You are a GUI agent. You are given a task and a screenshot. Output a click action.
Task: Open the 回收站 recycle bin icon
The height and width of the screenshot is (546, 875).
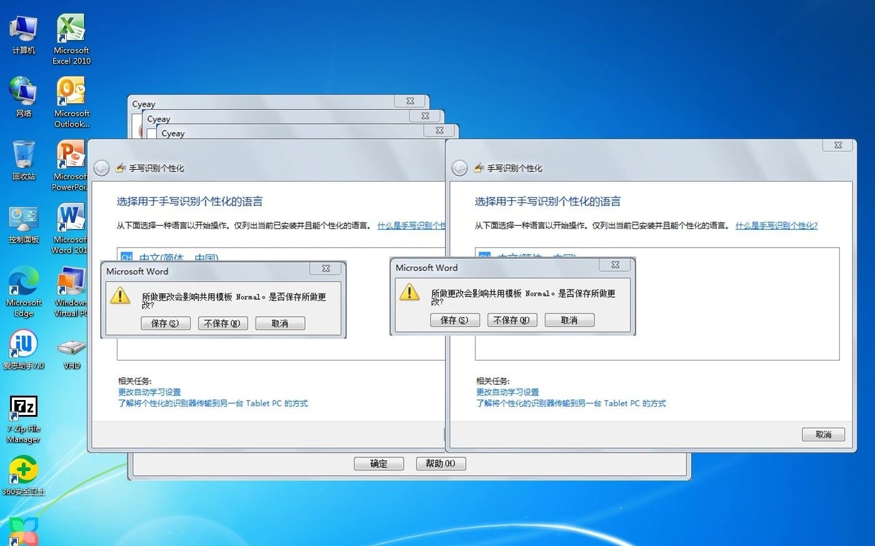[x=24, y=160]
